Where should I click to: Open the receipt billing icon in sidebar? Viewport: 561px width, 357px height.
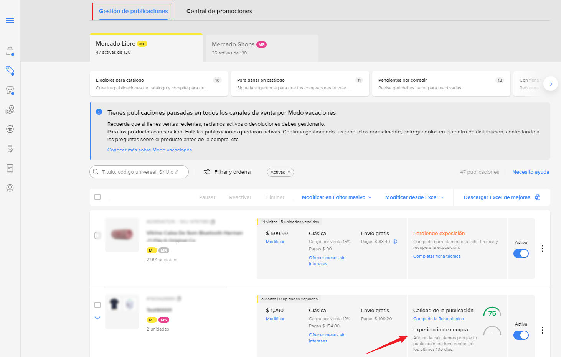pos(10,168)
